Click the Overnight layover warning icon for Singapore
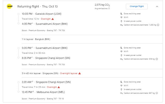Viewport: 165px width, 104px height. pos(80,73)
